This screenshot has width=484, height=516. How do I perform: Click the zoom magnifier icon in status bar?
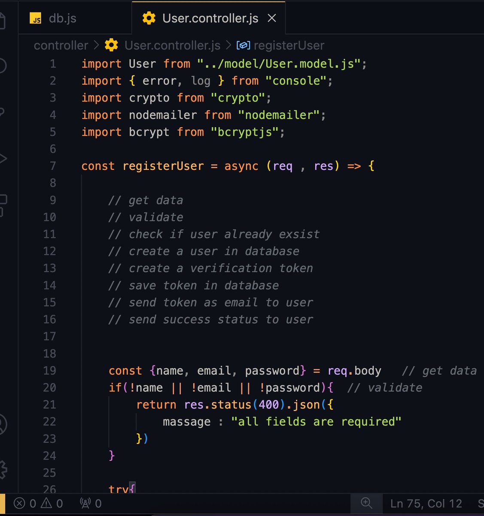pos(366,503)
